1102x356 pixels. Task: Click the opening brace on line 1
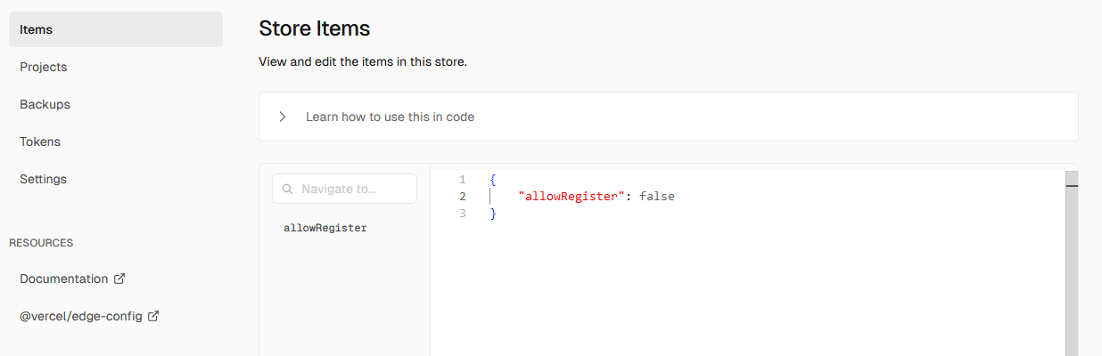pos(493,179)
